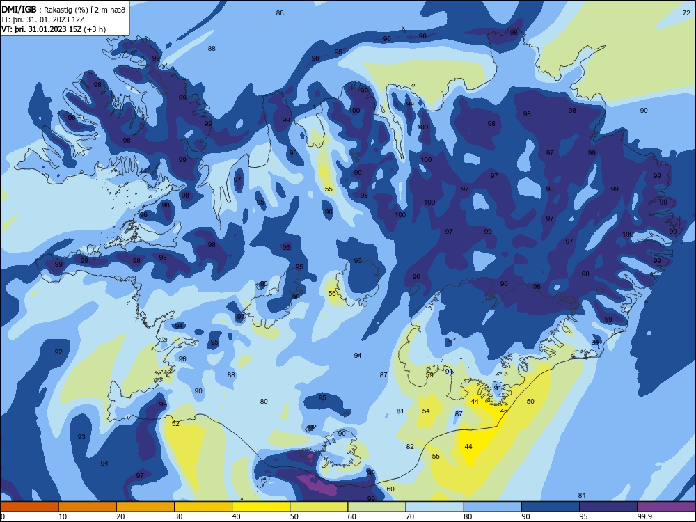Click the '59' humidity value on the map
This screenshot has height=522, width=696.
pyautogui.click(x=429, y=374)
